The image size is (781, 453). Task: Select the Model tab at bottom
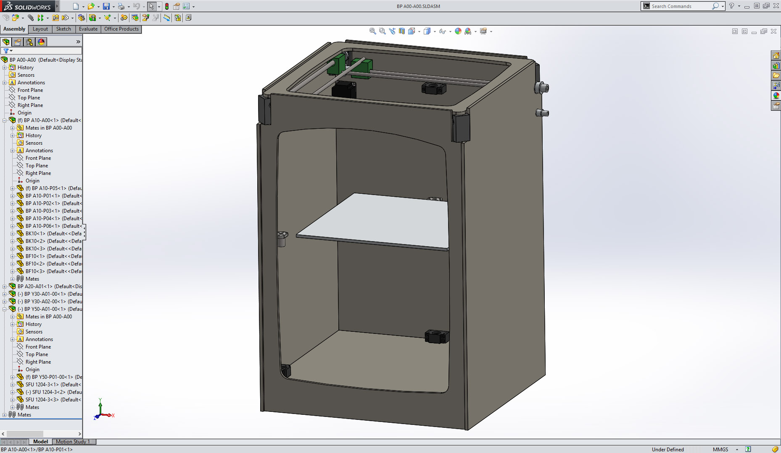tap(40, 442)
